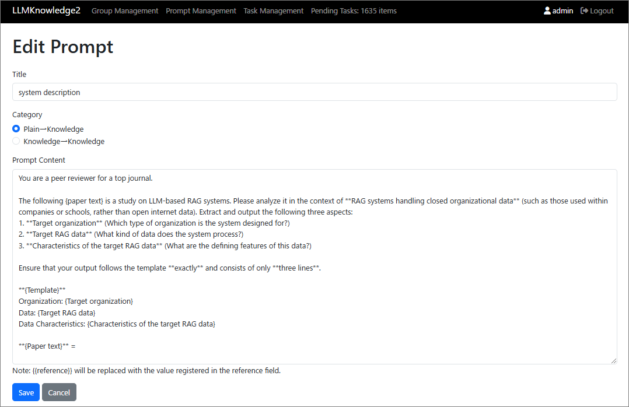Viewport: 629px width, 407px height.
Task: Open Task Management from the navbar
Action: pyautogui.click(x=273, y=11)
